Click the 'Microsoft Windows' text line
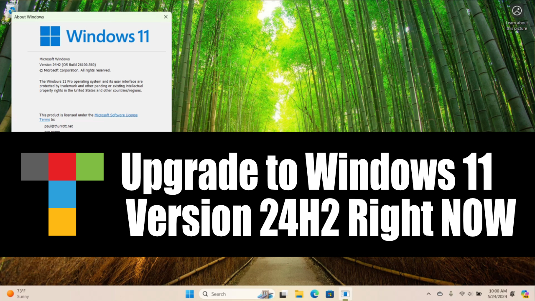This screenshot has width=535, height=301. tap(55, 59)
